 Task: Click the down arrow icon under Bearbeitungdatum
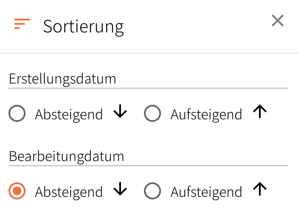(120, 190)
